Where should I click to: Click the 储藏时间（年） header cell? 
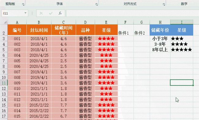(x=63, y=30)
